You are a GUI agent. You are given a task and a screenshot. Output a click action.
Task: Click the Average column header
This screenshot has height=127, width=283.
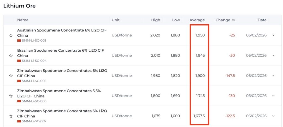pos(197,20)
